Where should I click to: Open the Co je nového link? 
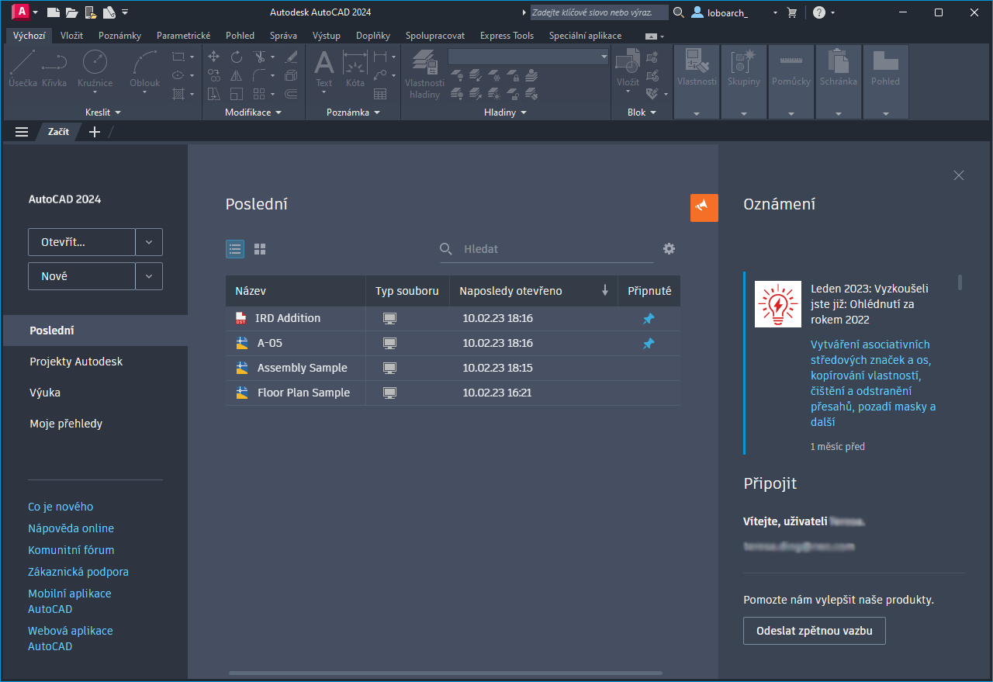coord(61,507)
